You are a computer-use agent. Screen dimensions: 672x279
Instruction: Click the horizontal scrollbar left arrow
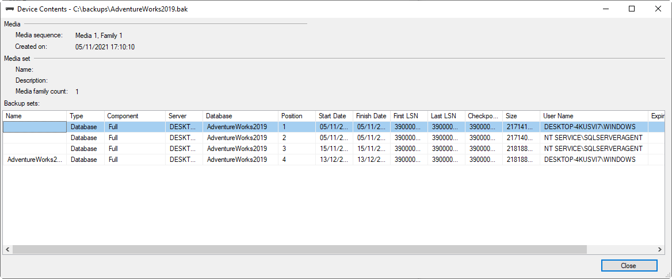(7, 249)
